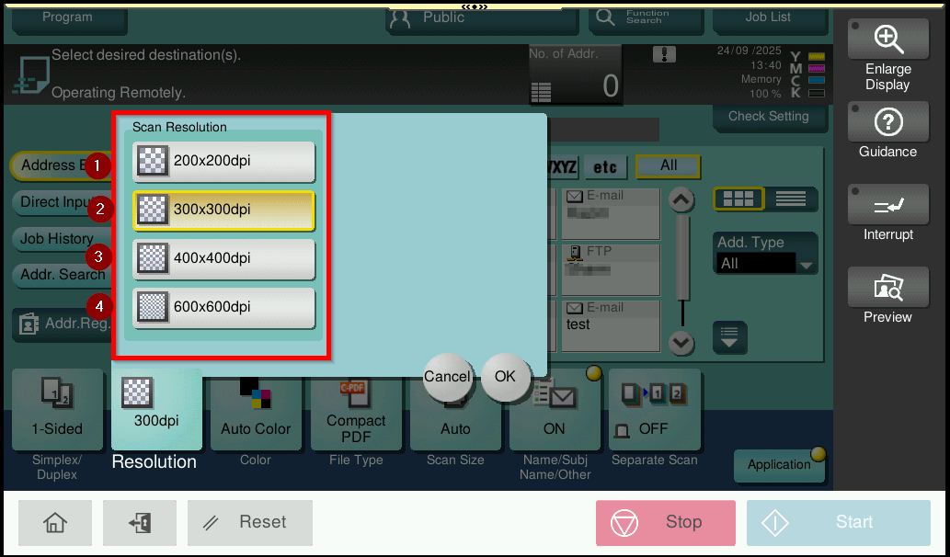The width and height of the screenshot is (950, 557).
Task: Open Guidance help icon
Action: 887,122
